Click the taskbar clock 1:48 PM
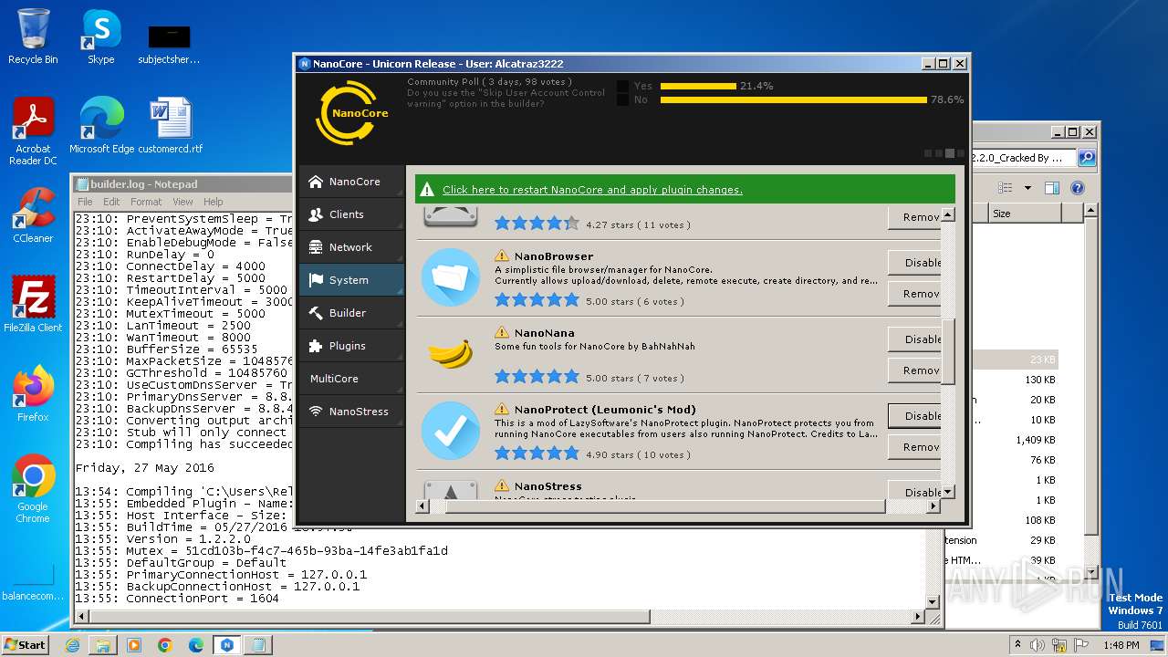1168x657 pixels. 1121,645
